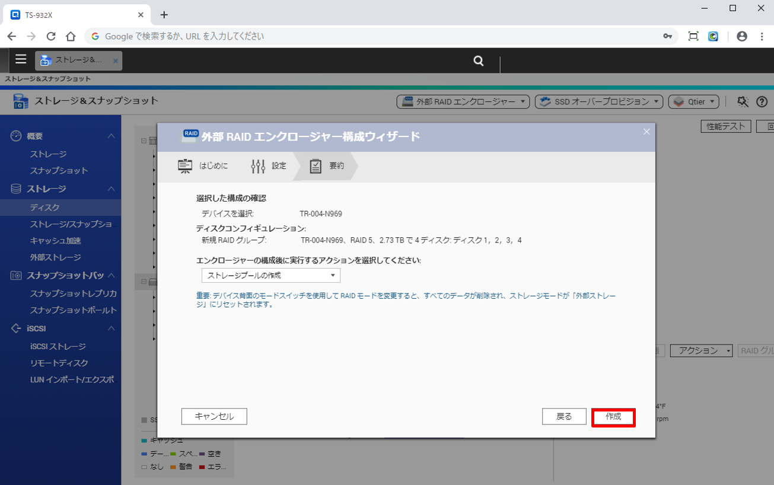Select スナップショット in the sidebar
774x485 pixels.
point(59,171)
